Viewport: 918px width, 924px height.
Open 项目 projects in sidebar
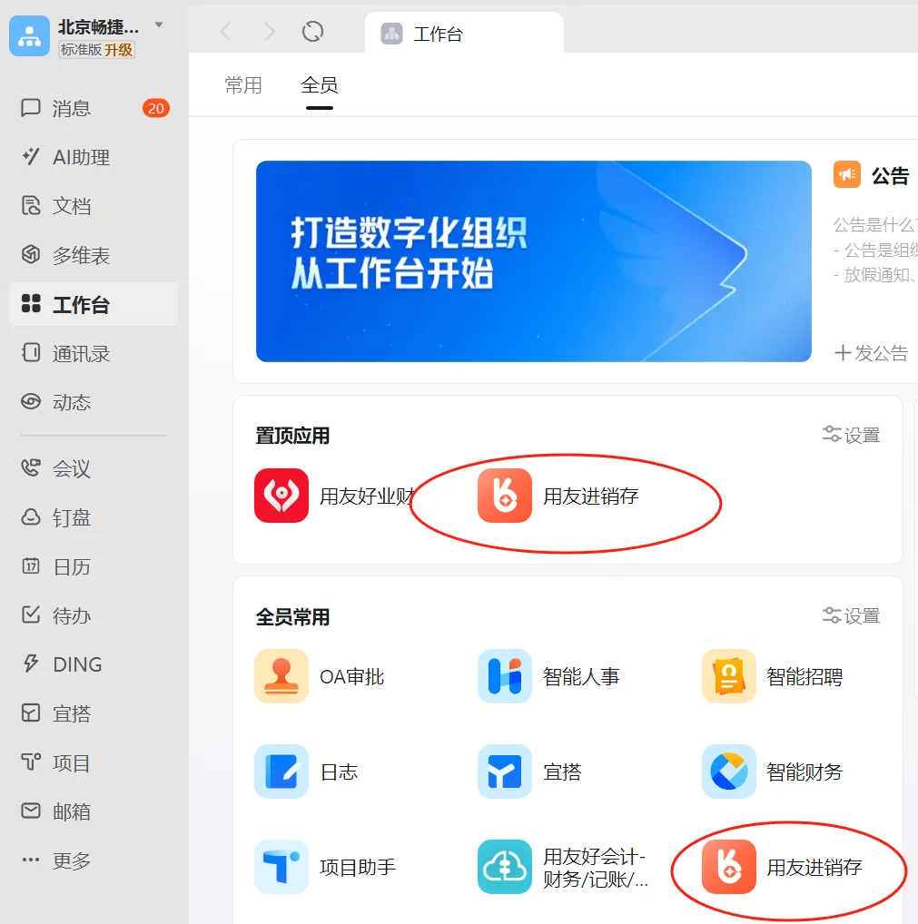94,763
